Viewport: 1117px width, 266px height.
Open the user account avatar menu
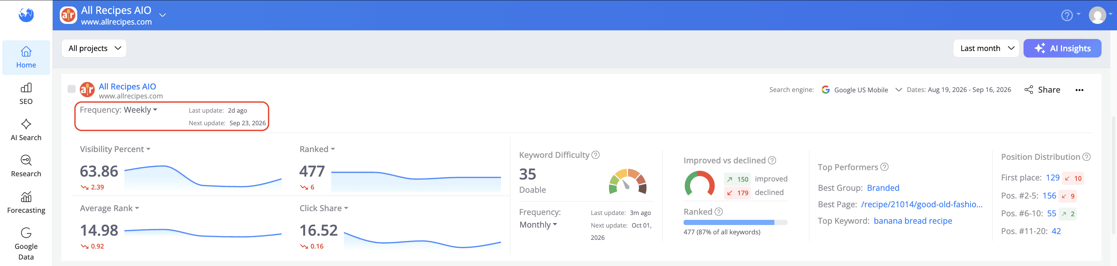[x=1097, y=15]
